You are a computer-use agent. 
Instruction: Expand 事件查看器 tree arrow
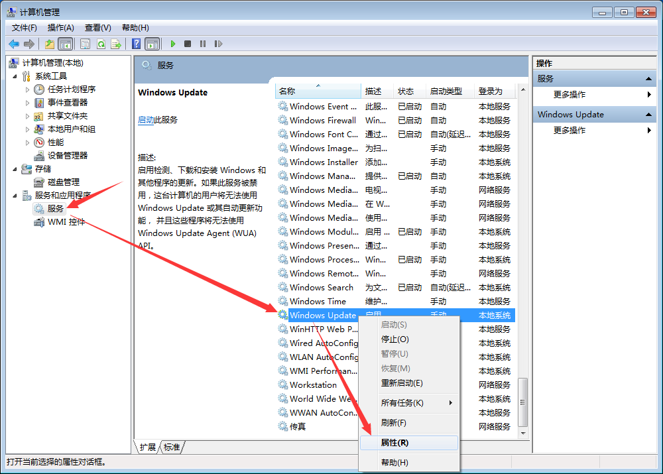click(27, 103)
